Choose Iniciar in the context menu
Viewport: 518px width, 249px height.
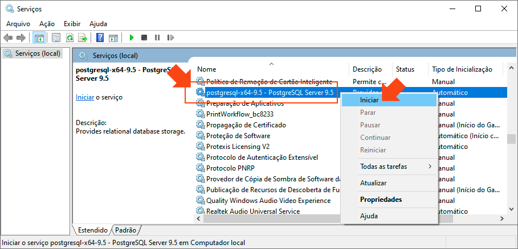(369, 99)
